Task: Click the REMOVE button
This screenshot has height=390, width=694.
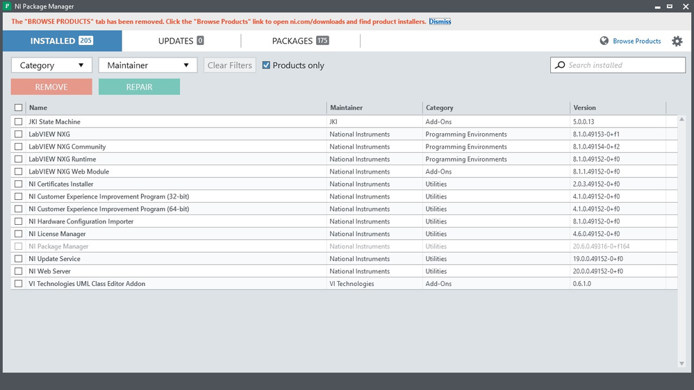Action: [x=51, y=87]
